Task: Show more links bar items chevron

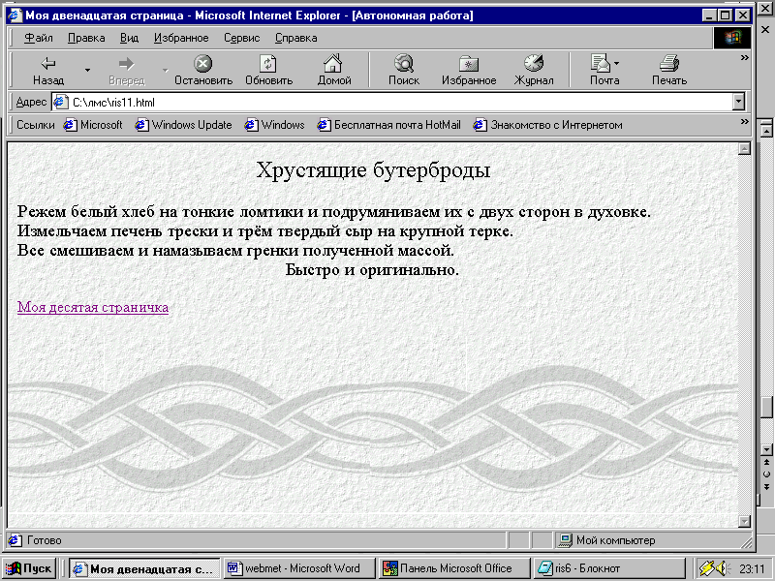Action: tap(744, 122)
